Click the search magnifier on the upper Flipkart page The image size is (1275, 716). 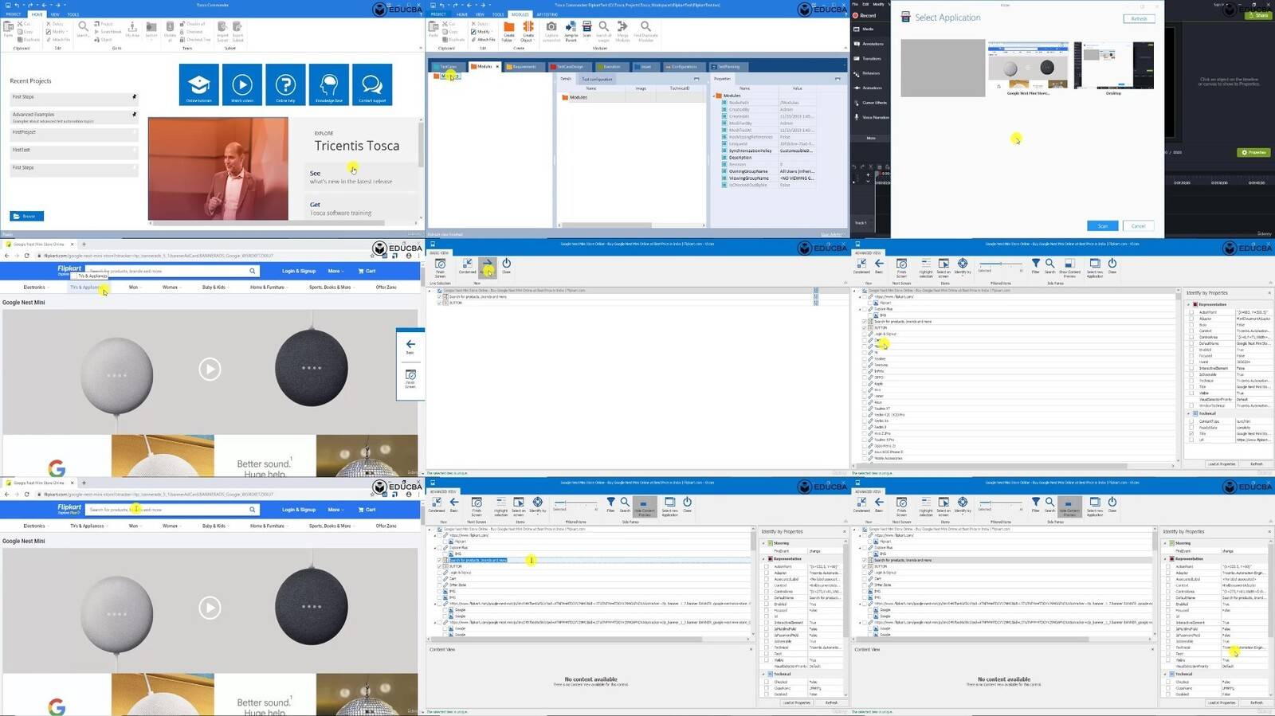coord(253,271)
